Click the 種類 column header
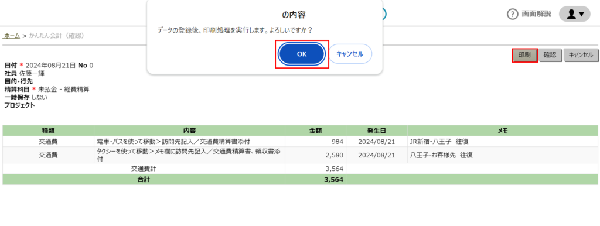600x226 pixels. [x=48, y=131]
